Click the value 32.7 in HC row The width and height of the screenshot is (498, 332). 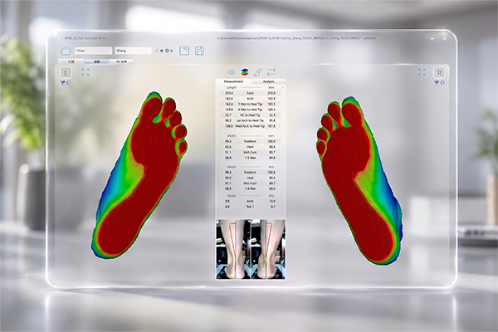228,115
